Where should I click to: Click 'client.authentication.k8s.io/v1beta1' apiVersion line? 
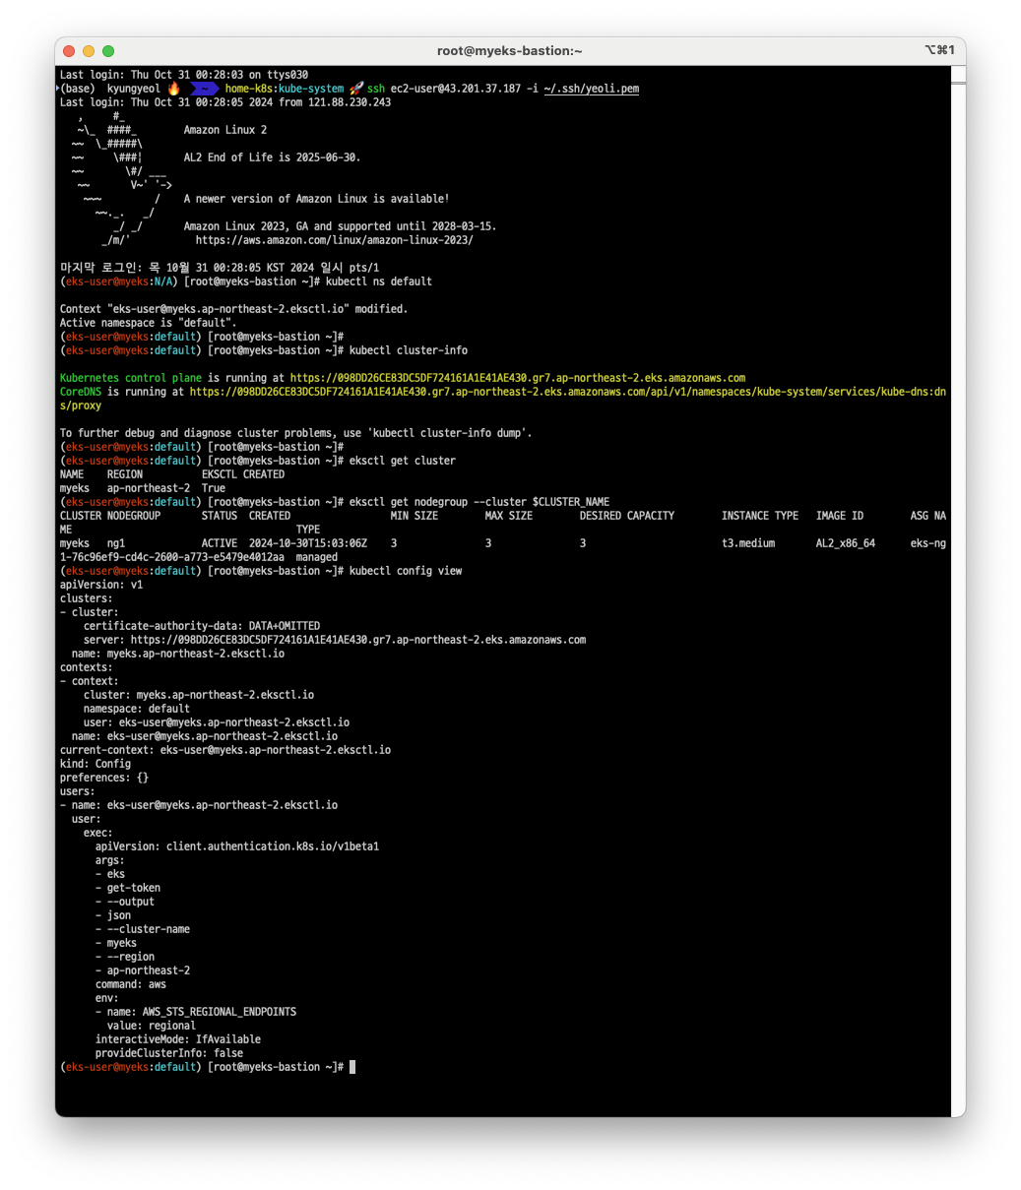point(237,846)
